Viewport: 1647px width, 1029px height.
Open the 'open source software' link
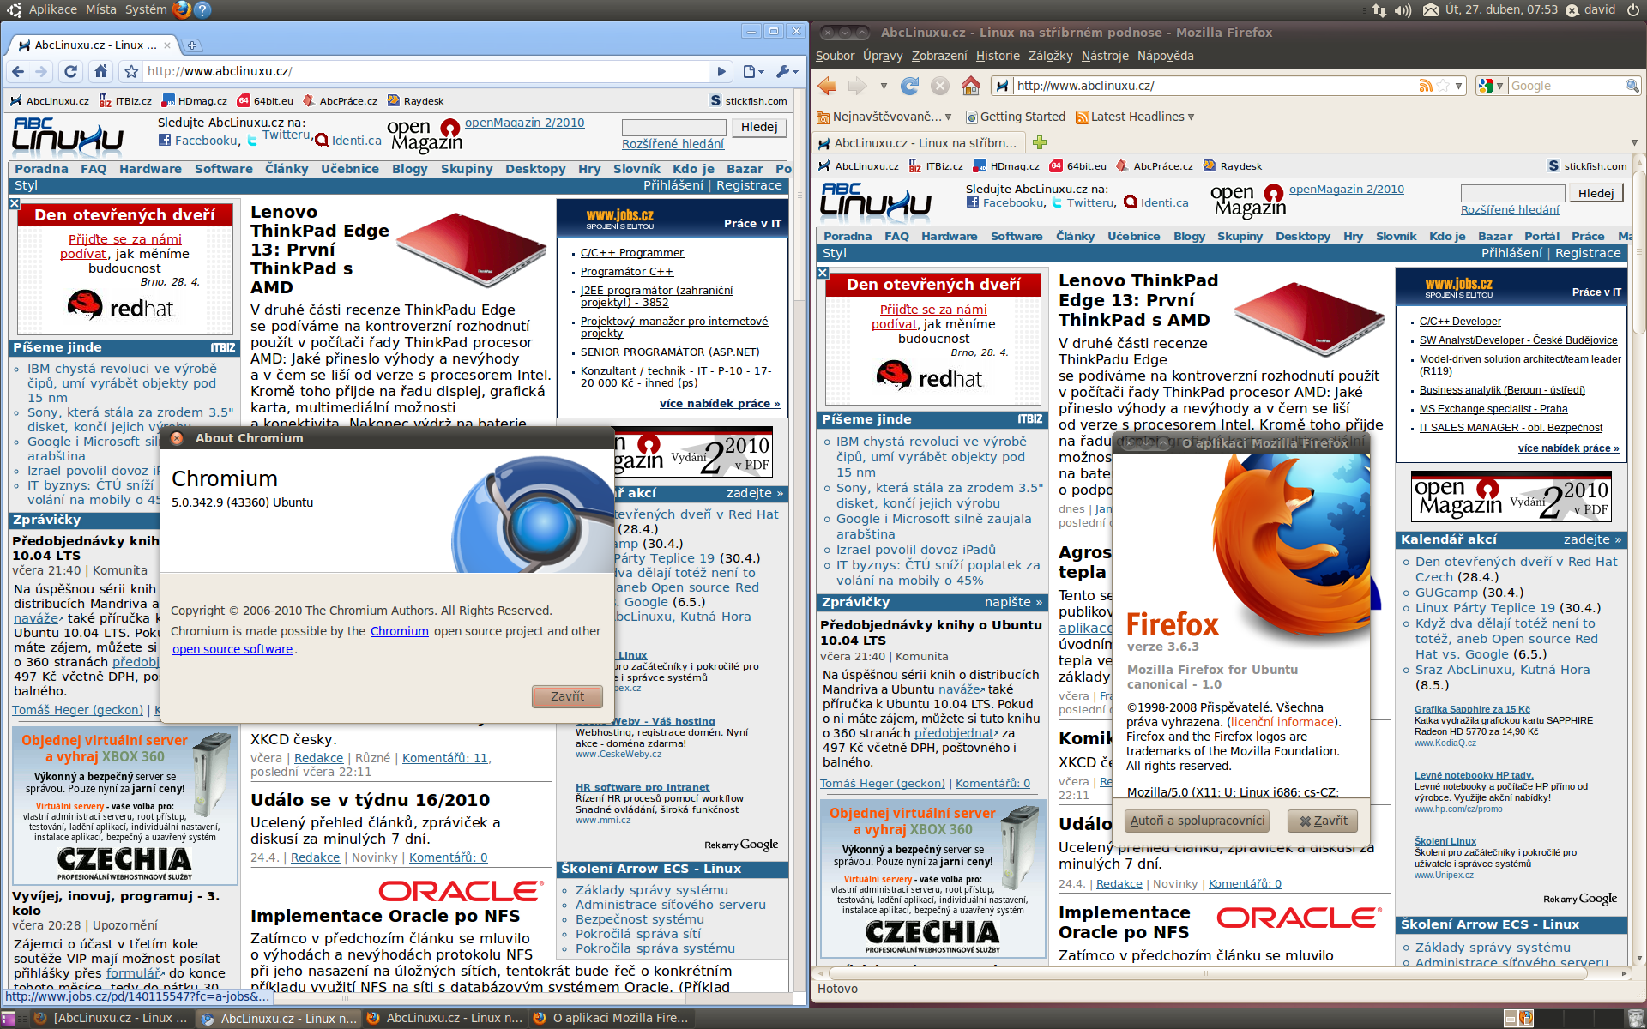232,649
